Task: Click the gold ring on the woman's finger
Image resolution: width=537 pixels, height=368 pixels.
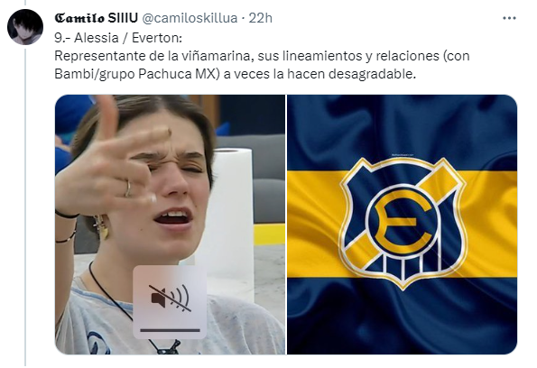Action: (x=128, y=189)
